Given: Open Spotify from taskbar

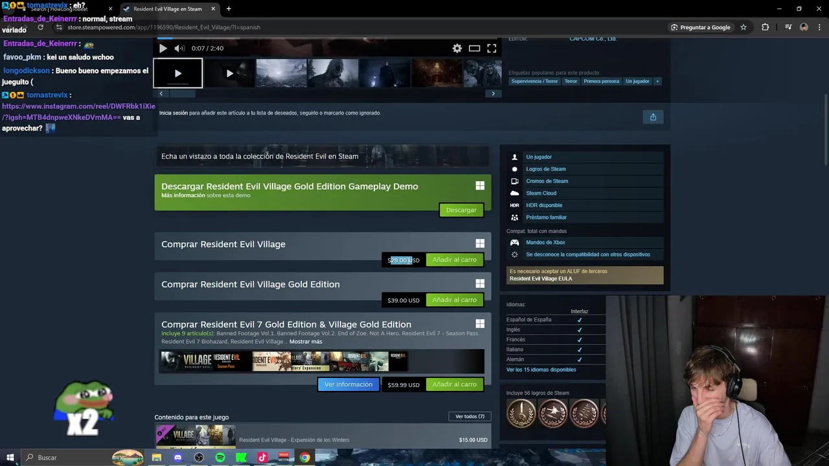Looking at the screenshot, I should (x=220, y=458).
